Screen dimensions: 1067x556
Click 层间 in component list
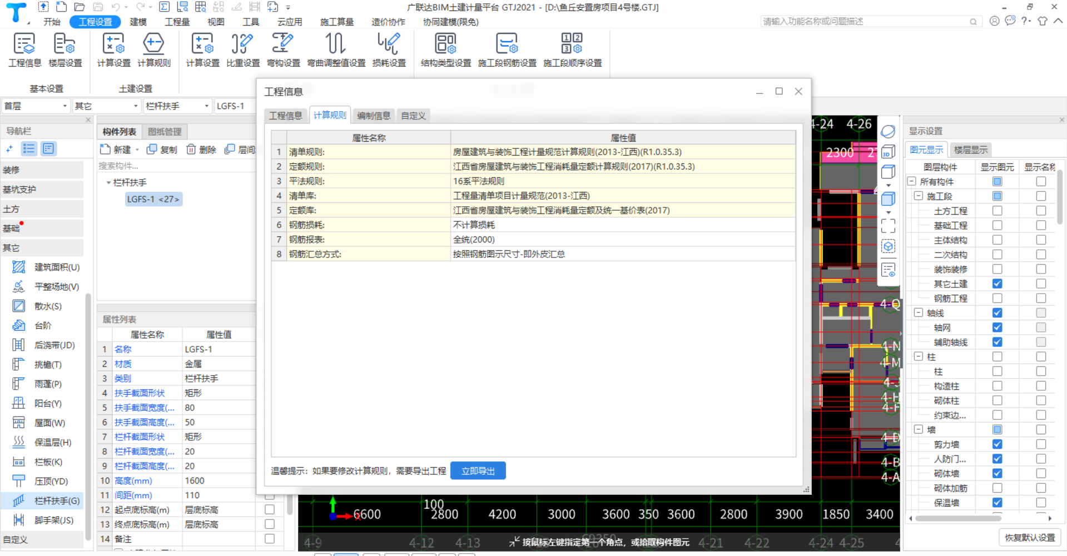pos(240,150)
